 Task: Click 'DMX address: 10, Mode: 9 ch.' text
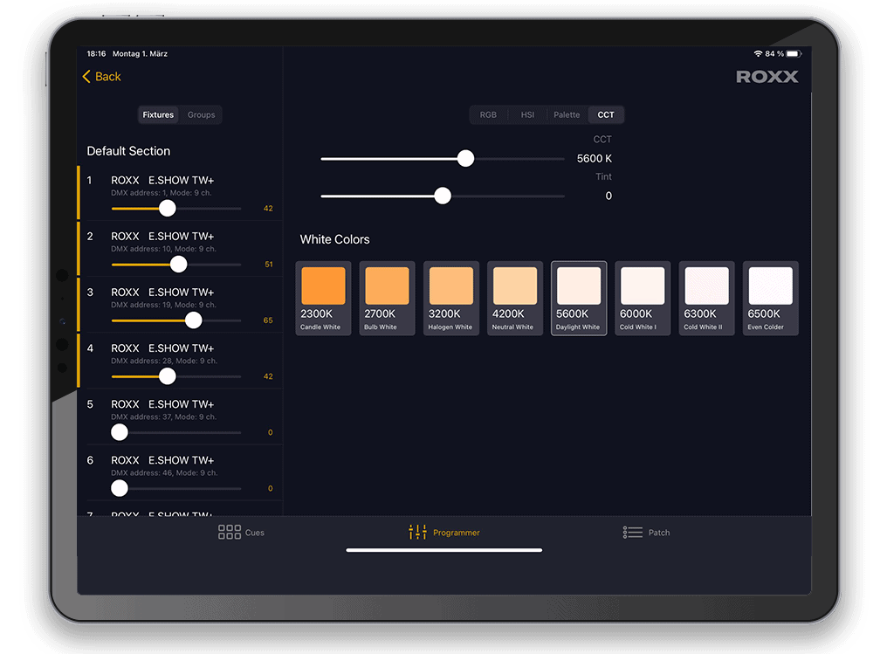click(163, 249)
